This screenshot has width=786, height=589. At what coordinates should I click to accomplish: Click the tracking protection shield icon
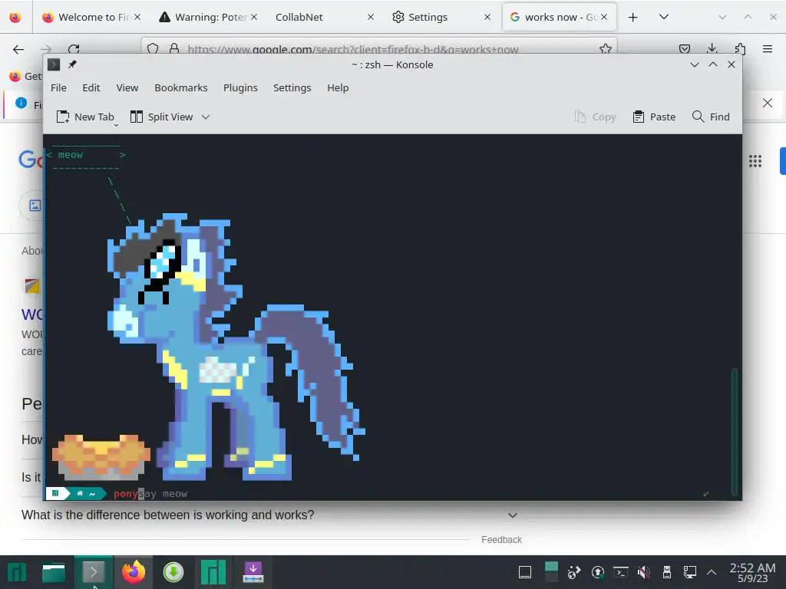point(153,48)
